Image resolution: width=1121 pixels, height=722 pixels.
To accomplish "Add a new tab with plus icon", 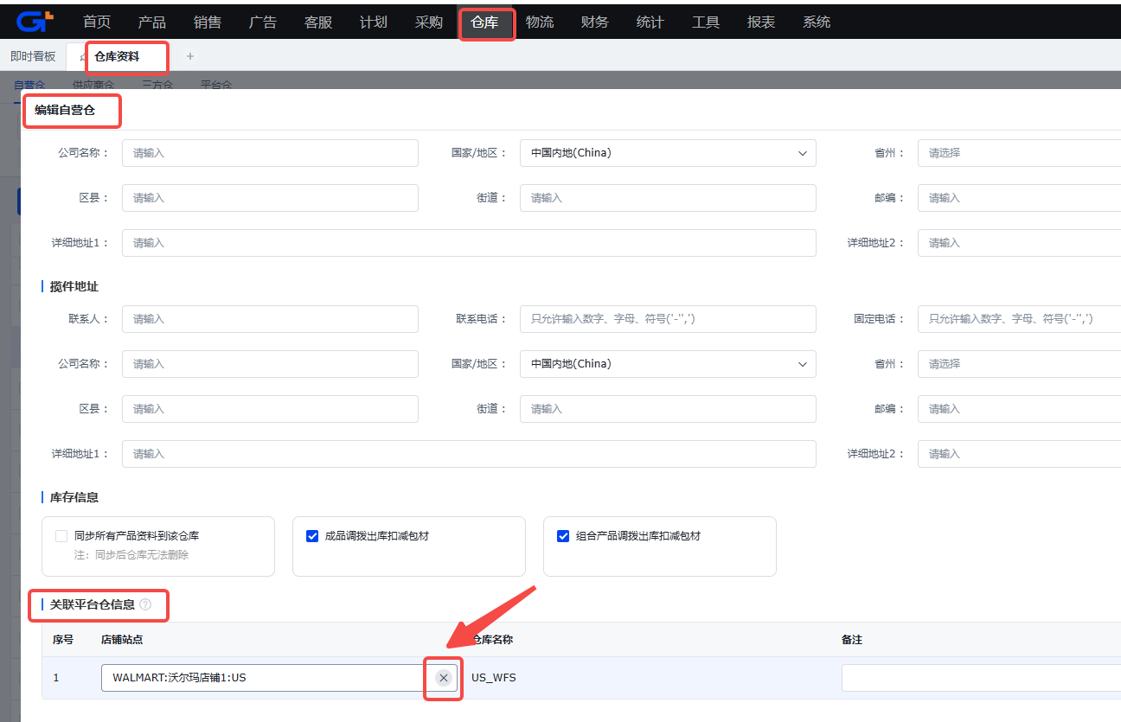I will click(x=190, y=56).
